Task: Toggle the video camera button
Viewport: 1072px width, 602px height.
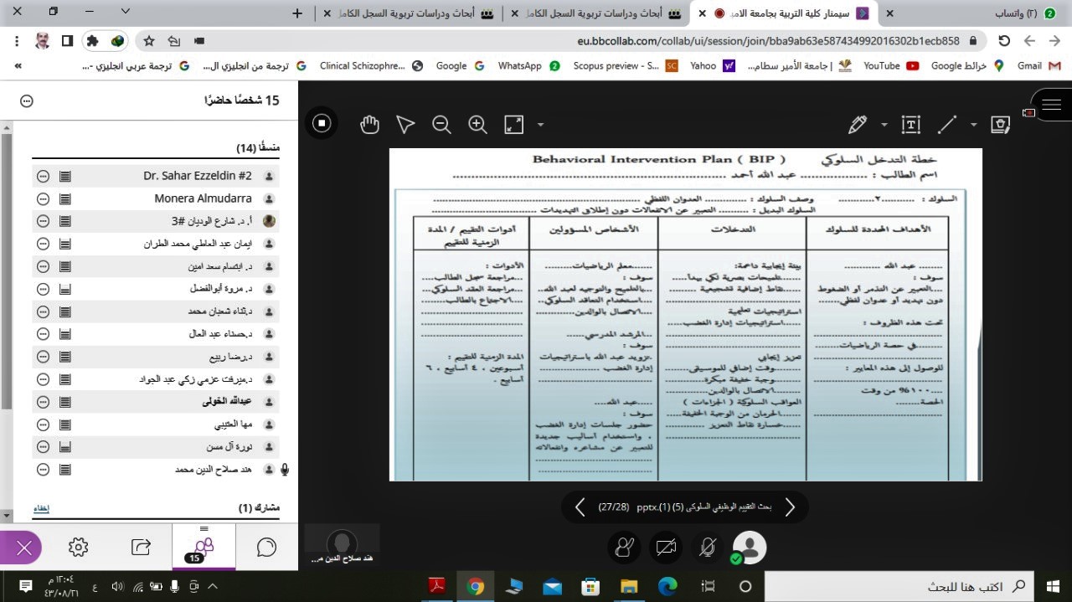Action: tap(666, 548)
